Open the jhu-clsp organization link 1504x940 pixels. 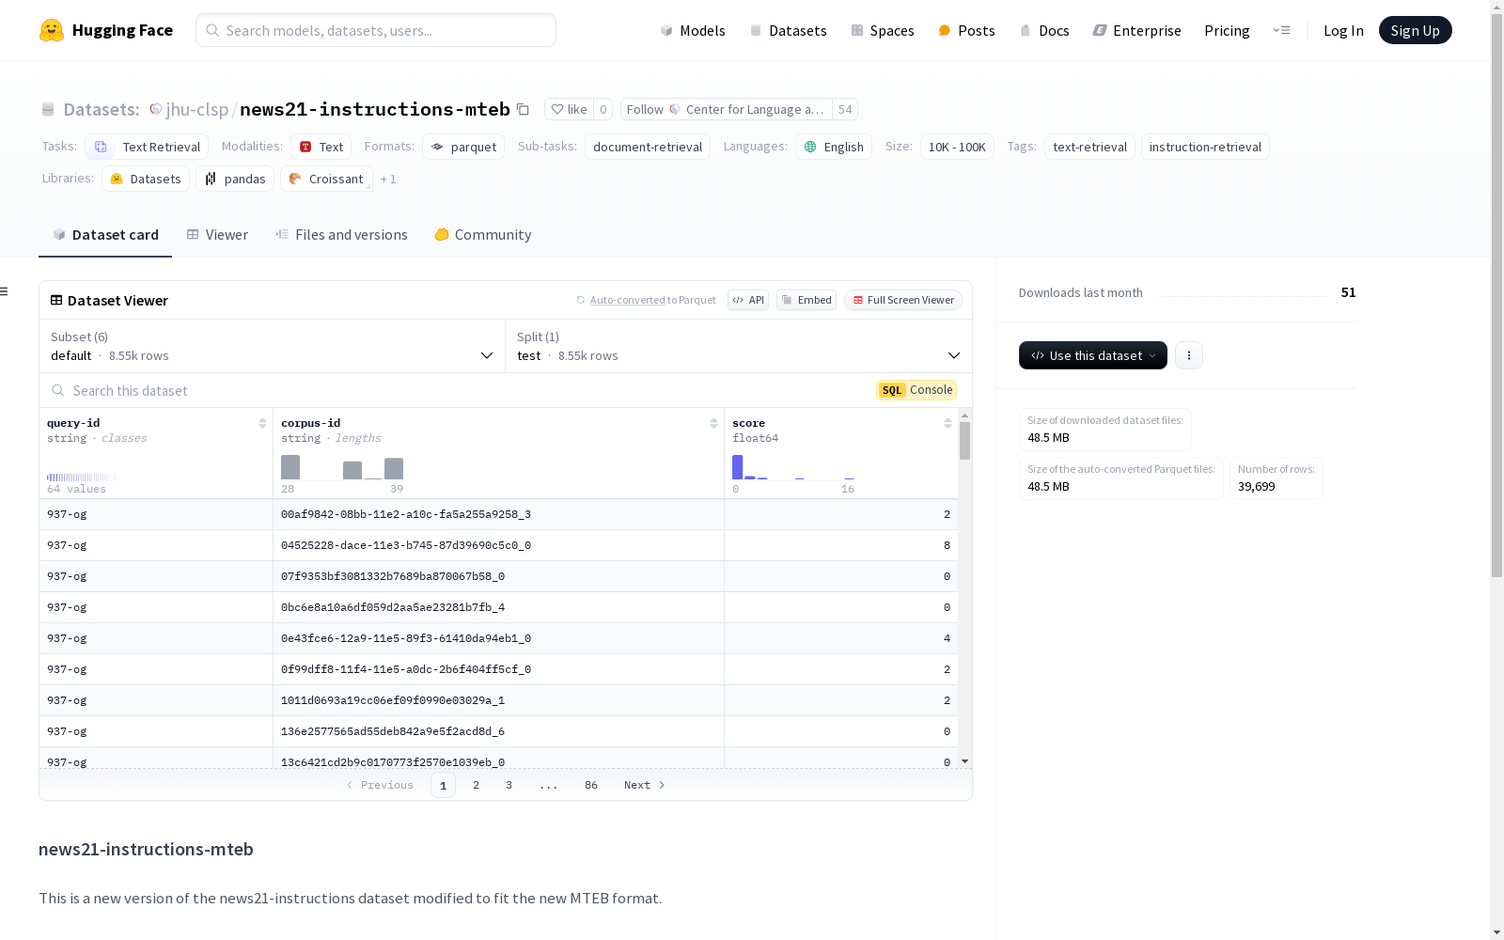pos(197,109)
